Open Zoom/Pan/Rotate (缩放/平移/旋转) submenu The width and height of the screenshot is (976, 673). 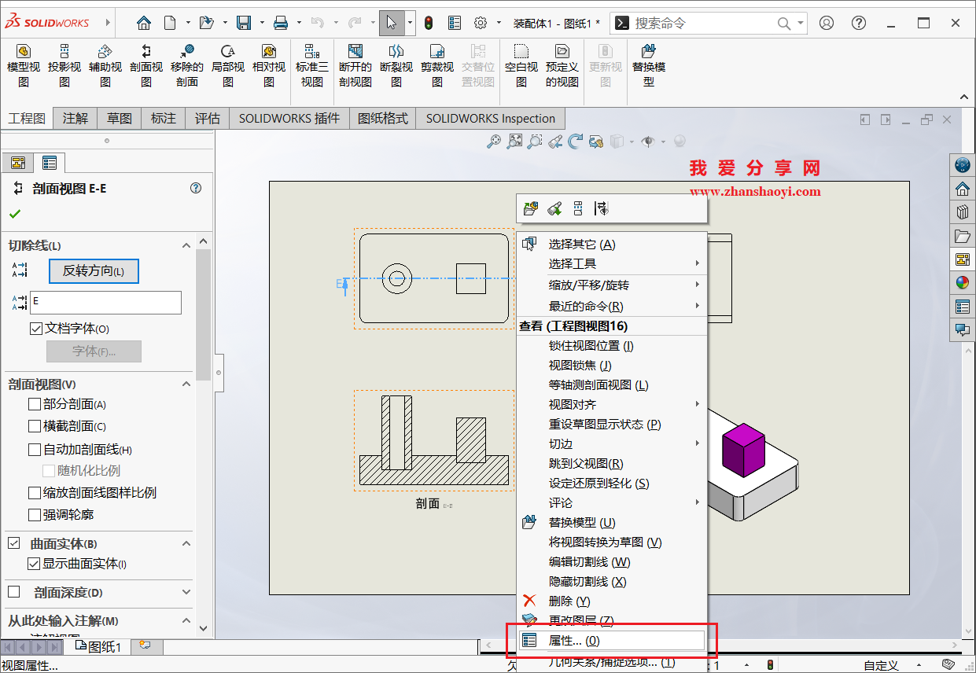coord(612,285)
